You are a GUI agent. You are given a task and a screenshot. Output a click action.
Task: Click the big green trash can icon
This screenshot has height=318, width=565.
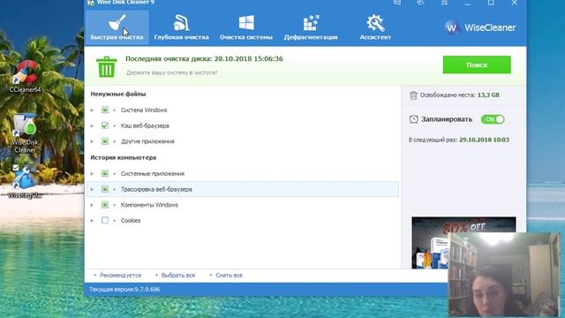[106, 67]
